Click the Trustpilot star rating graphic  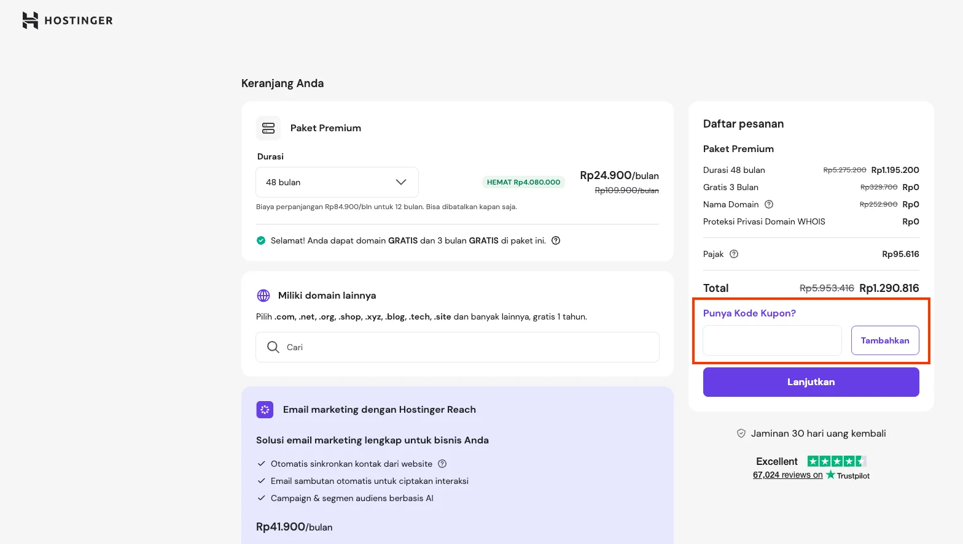[x=836, y=461]
